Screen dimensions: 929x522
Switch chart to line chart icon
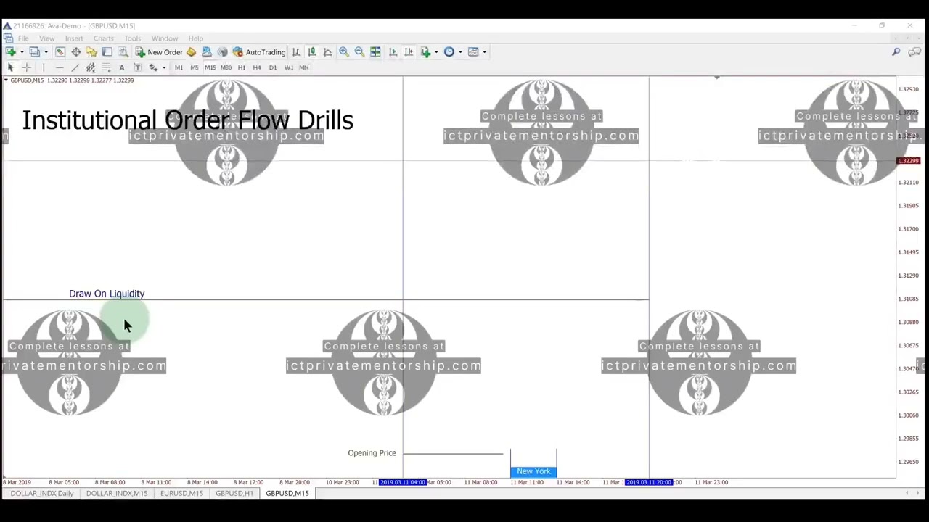point(327,52)
